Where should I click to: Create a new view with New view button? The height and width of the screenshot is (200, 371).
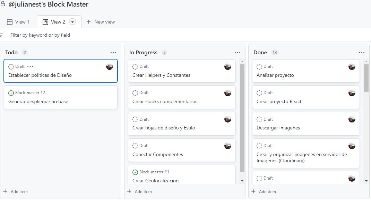coord(101,21)
